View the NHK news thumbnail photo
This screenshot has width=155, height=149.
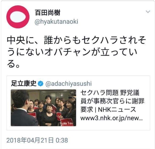(44, 108)
